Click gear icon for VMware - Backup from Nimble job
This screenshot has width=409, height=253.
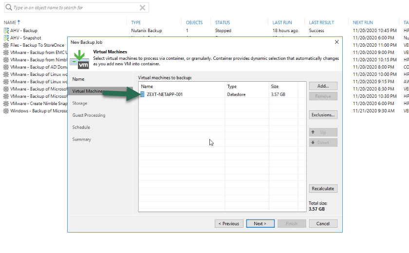[x=6, y=60]
